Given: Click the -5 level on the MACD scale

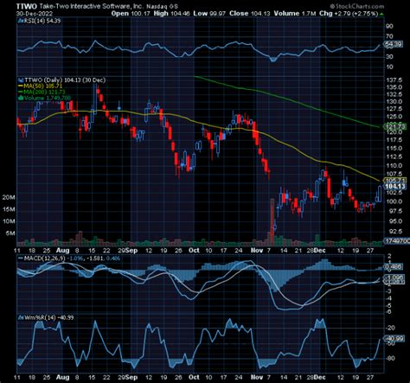Looking at the screenshot, I should click(x=389, y=305).
